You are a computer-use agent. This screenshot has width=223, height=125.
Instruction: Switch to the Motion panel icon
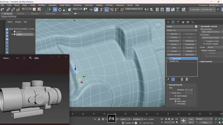click(x=183, y=22)
